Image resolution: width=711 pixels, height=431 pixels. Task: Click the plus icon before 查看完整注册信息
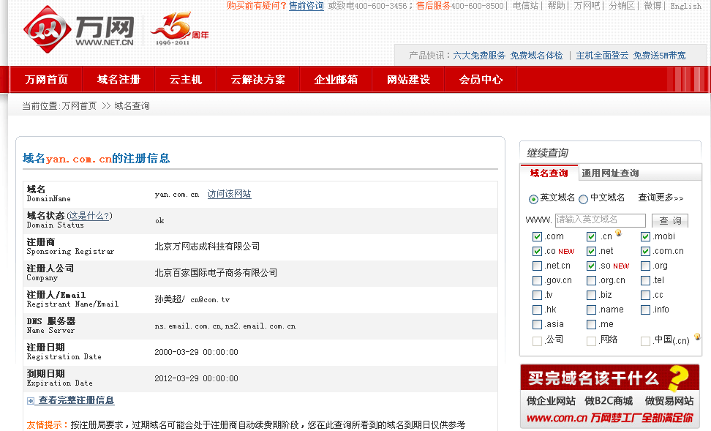[31, 401]
